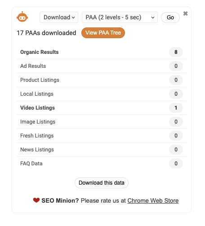Click the Product Listings row
This screenshot has height=226, width=205.
tap(102, 80)
